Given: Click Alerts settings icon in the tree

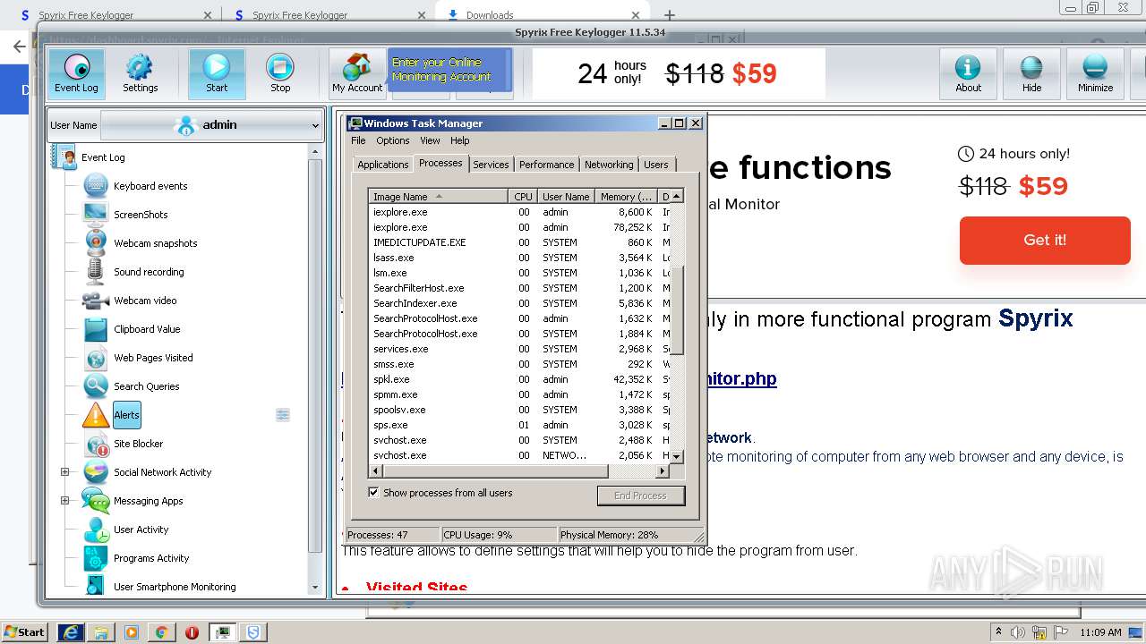Looking at the screenshot, I should tap(283, 415).
